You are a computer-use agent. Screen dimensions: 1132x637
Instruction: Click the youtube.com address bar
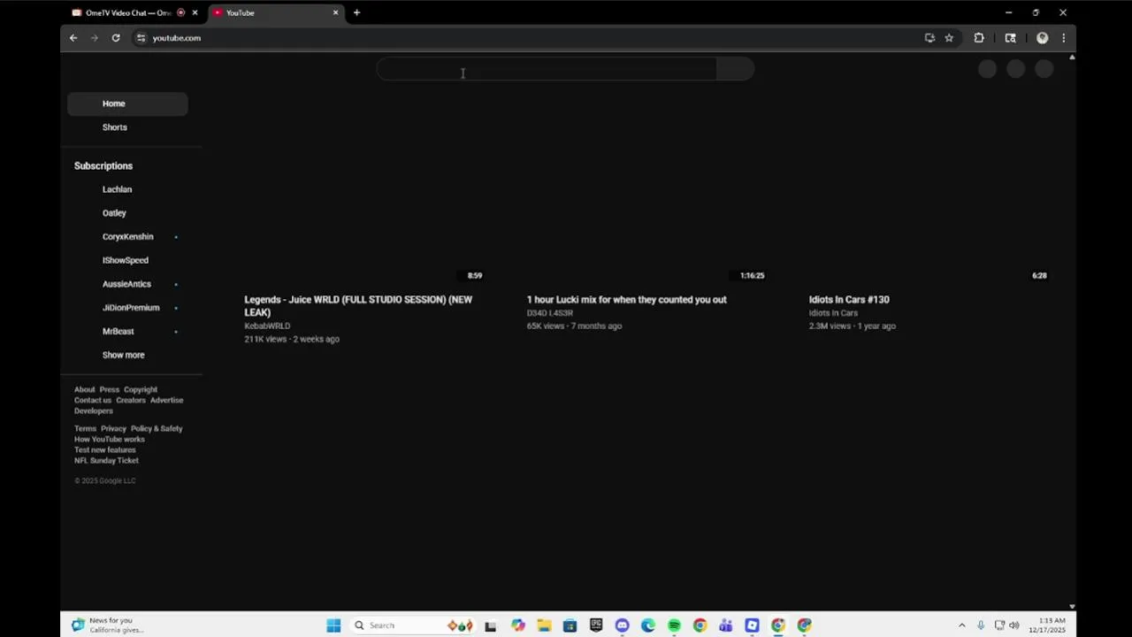531,38
